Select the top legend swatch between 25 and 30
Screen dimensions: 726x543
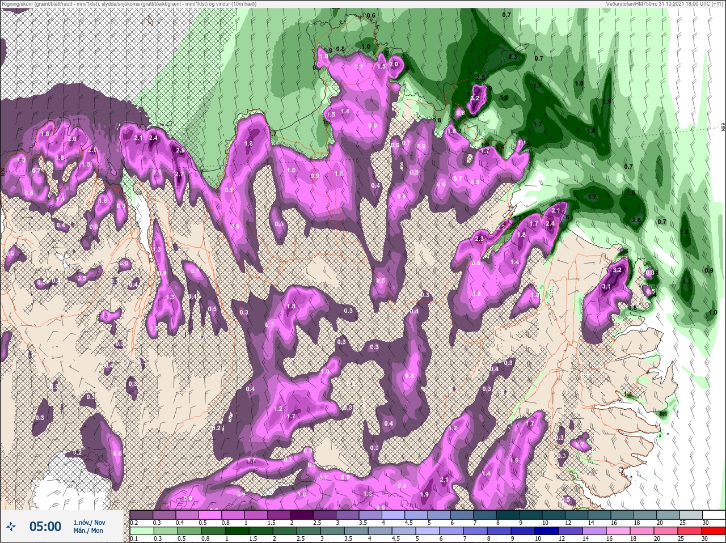point(691,514)
